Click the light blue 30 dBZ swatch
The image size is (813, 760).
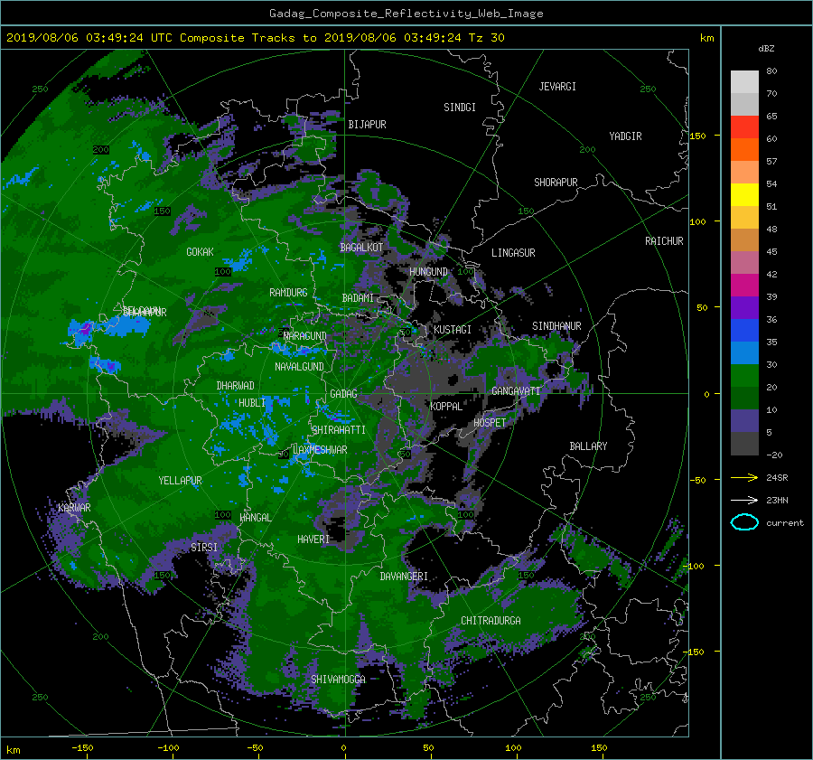(x=744, y=353)
